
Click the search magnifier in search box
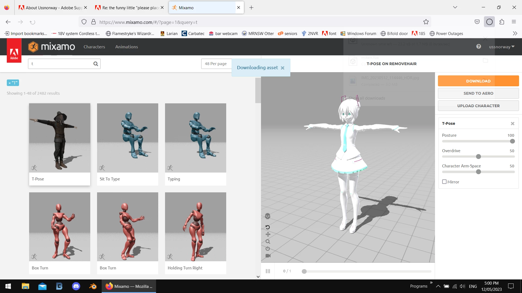(96, 64)
